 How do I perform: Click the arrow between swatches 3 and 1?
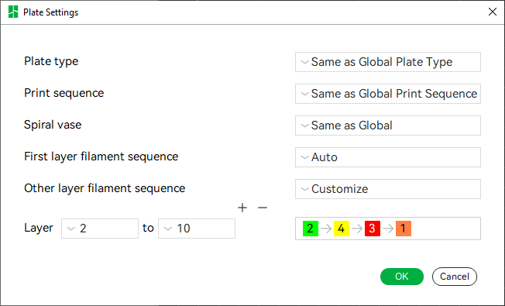click(388, 229)
